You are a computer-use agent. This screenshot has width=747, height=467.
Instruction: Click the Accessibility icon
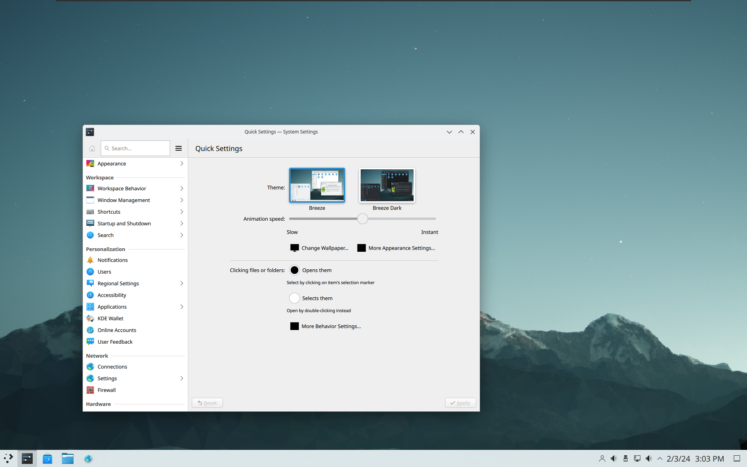click(x=90, y=295)
